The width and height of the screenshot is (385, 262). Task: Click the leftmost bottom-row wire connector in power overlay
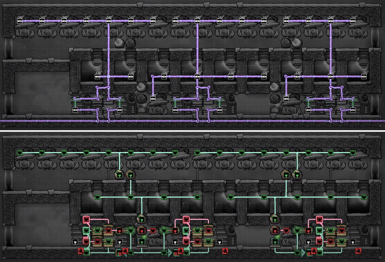(x=75, y=110)
